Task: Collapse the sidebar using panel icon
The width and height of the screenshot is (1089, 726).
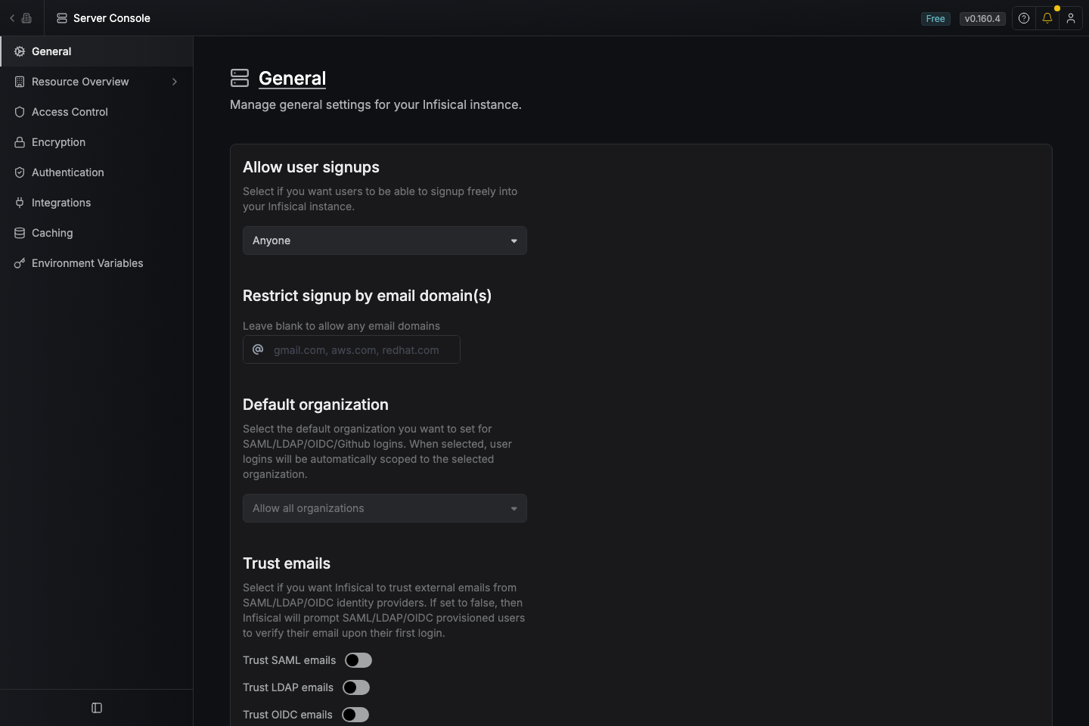Action: [97, 708]
